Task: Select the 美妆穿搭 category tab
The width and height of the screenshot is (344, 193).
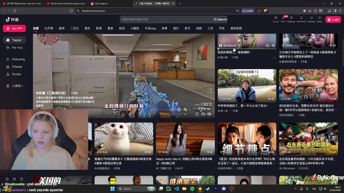Action: click(236, 28)
